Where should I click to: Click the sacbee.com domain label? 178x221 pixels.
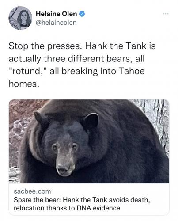point(32,191)
